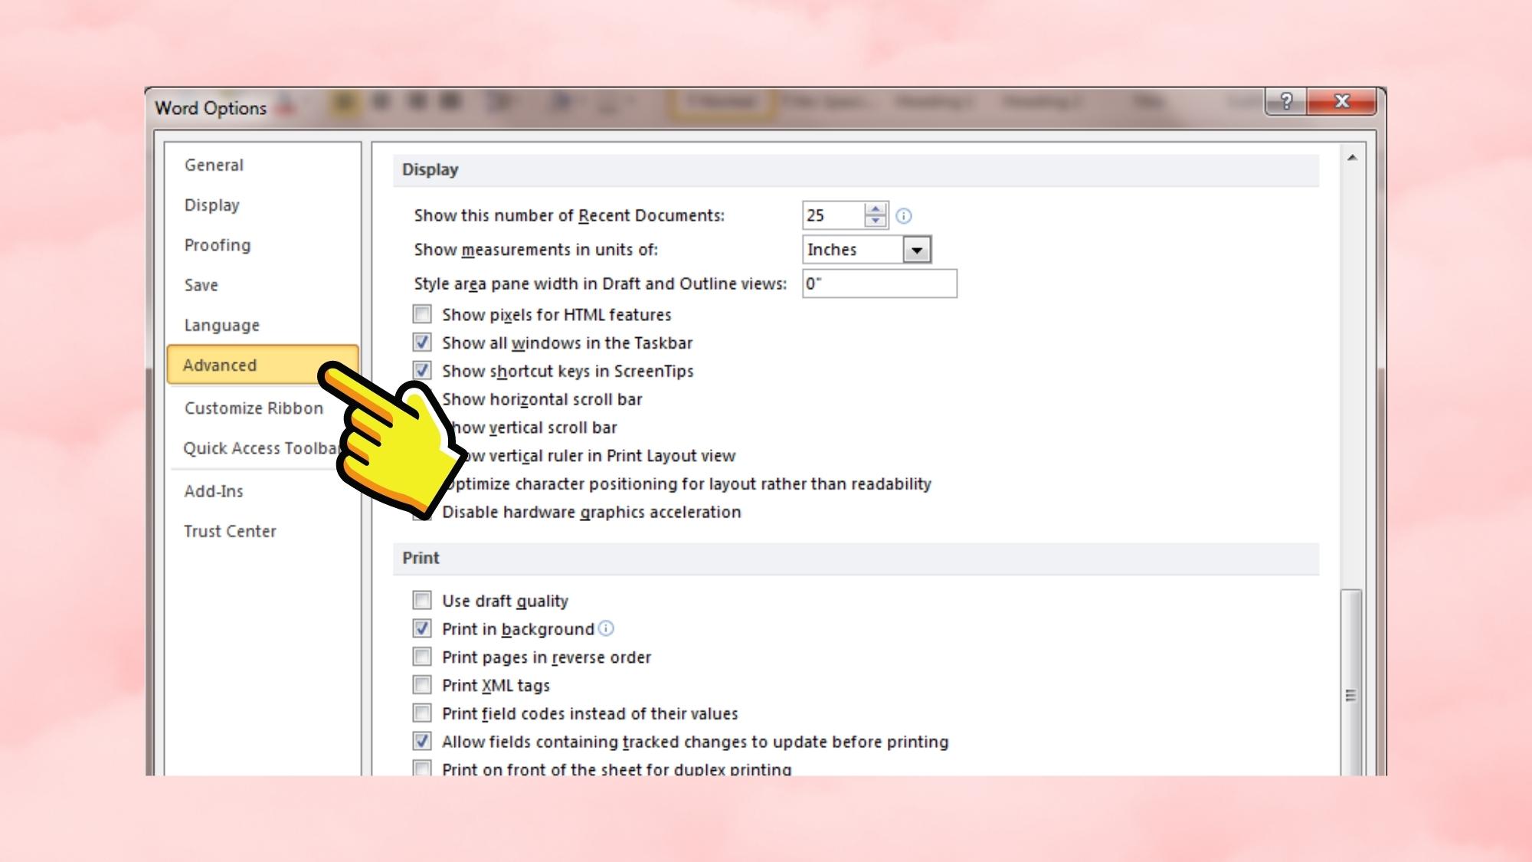Open Proofing settings panel
The width and height of the screenshot is (1532, 862).
pos(217,244)
